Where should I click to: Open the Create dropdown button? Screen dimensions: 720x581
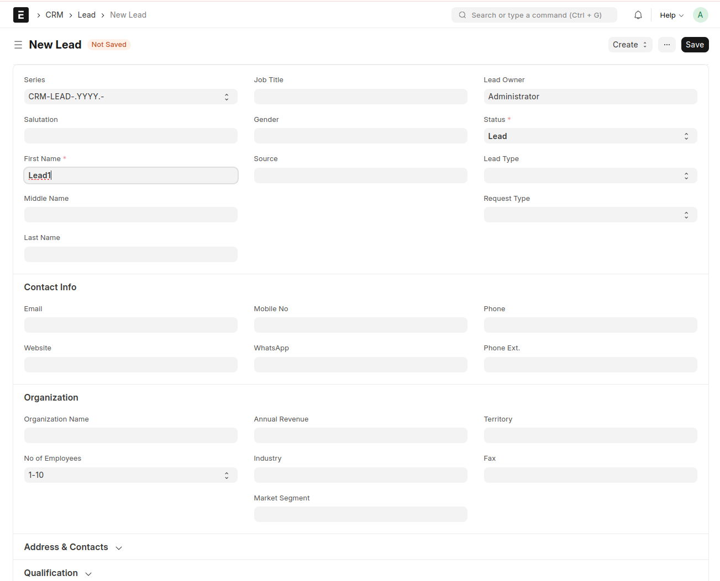629,45
